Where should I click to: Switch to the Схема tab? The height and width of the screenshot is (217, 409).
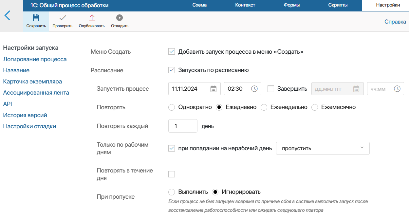(x=199, y=5)
